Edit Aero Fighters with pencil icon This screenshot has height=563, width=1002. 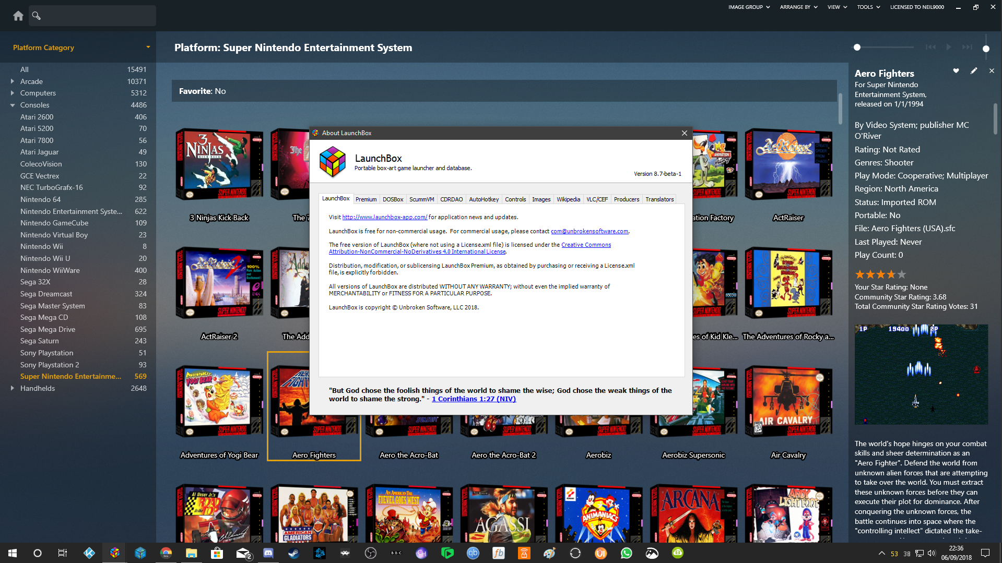pos(974,70)
